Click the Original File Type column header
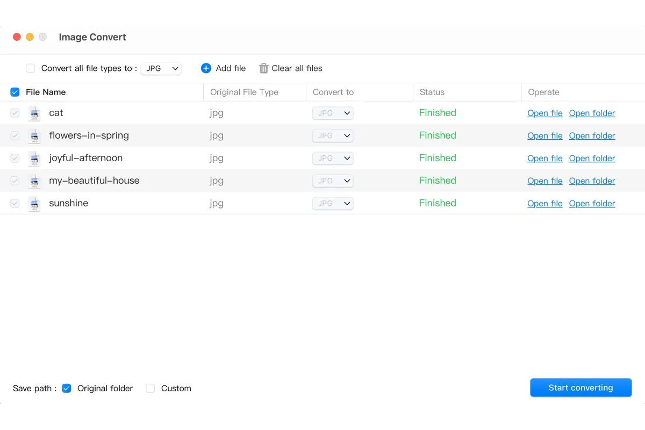645x430 pixels. point(244,92)
